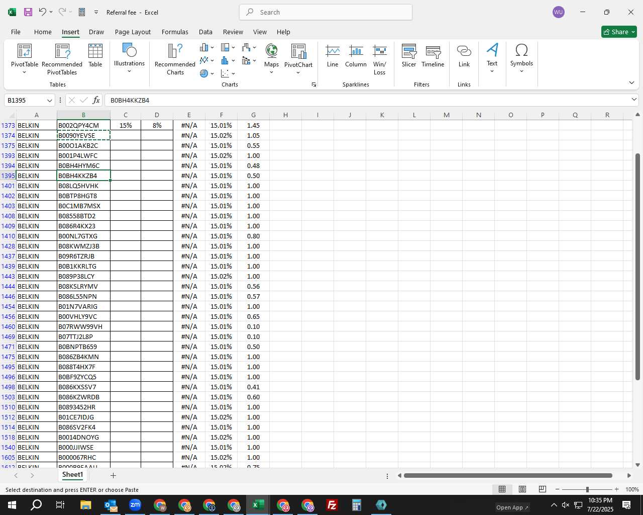Switch to the Home tab

[43, 32]
